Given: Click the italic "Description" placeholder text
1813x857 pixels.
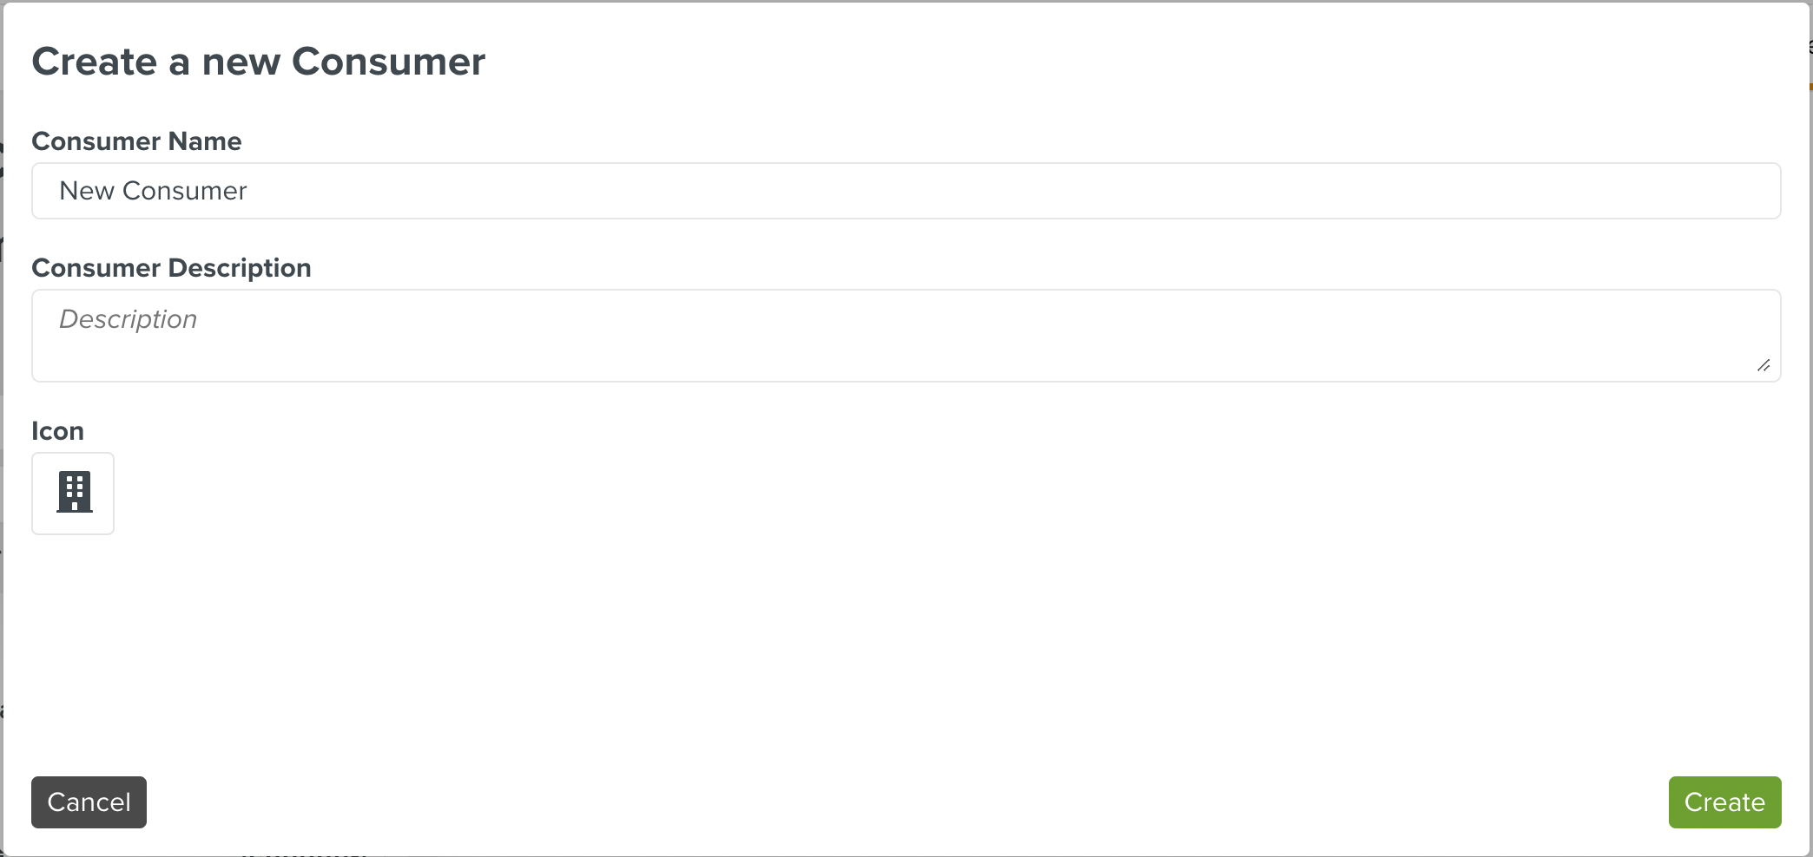Looking at the screenshot, I should tap(128, 319).
